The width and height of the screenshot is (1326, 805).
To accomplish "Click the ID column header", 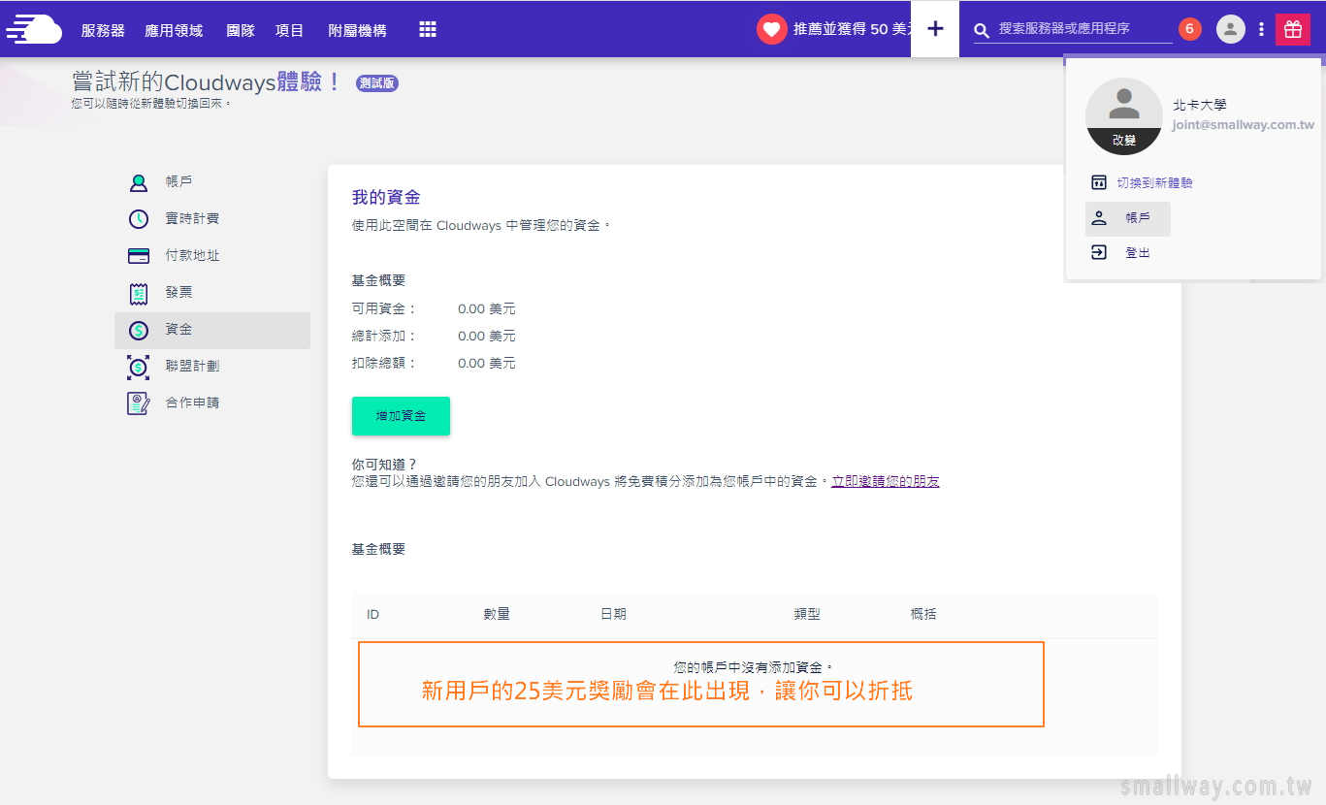I will click(372, 614).
